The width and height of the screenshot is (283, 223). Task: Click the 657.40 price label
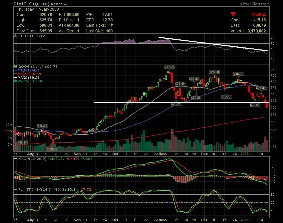coord(261,88)
